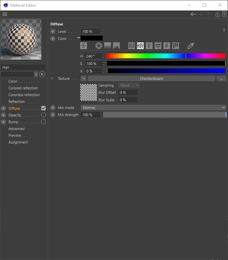Open the dropdown under the Hair name
The height and width of the screenshot is (260, 228).
pyautogui.click(x=36, y=74)
